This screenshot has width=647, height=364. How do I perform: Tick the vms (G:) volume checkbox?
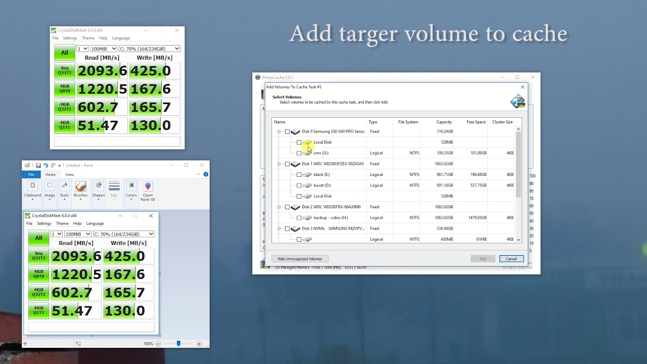[299, 153]
